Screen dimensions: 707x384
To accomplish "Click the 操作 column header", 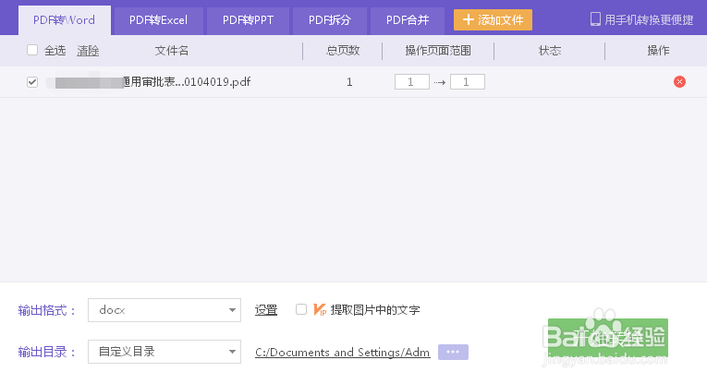I will pos(658,51).
